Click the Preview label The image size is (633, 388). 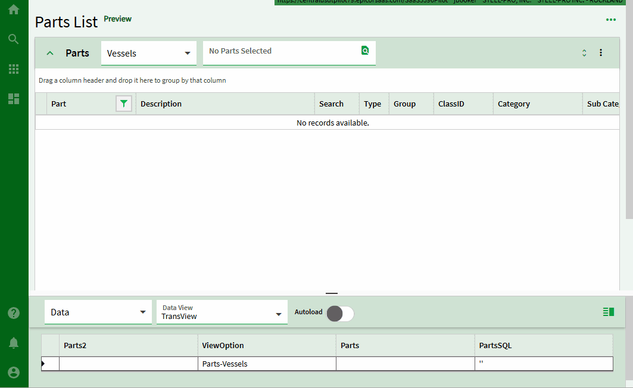point(117,19)
